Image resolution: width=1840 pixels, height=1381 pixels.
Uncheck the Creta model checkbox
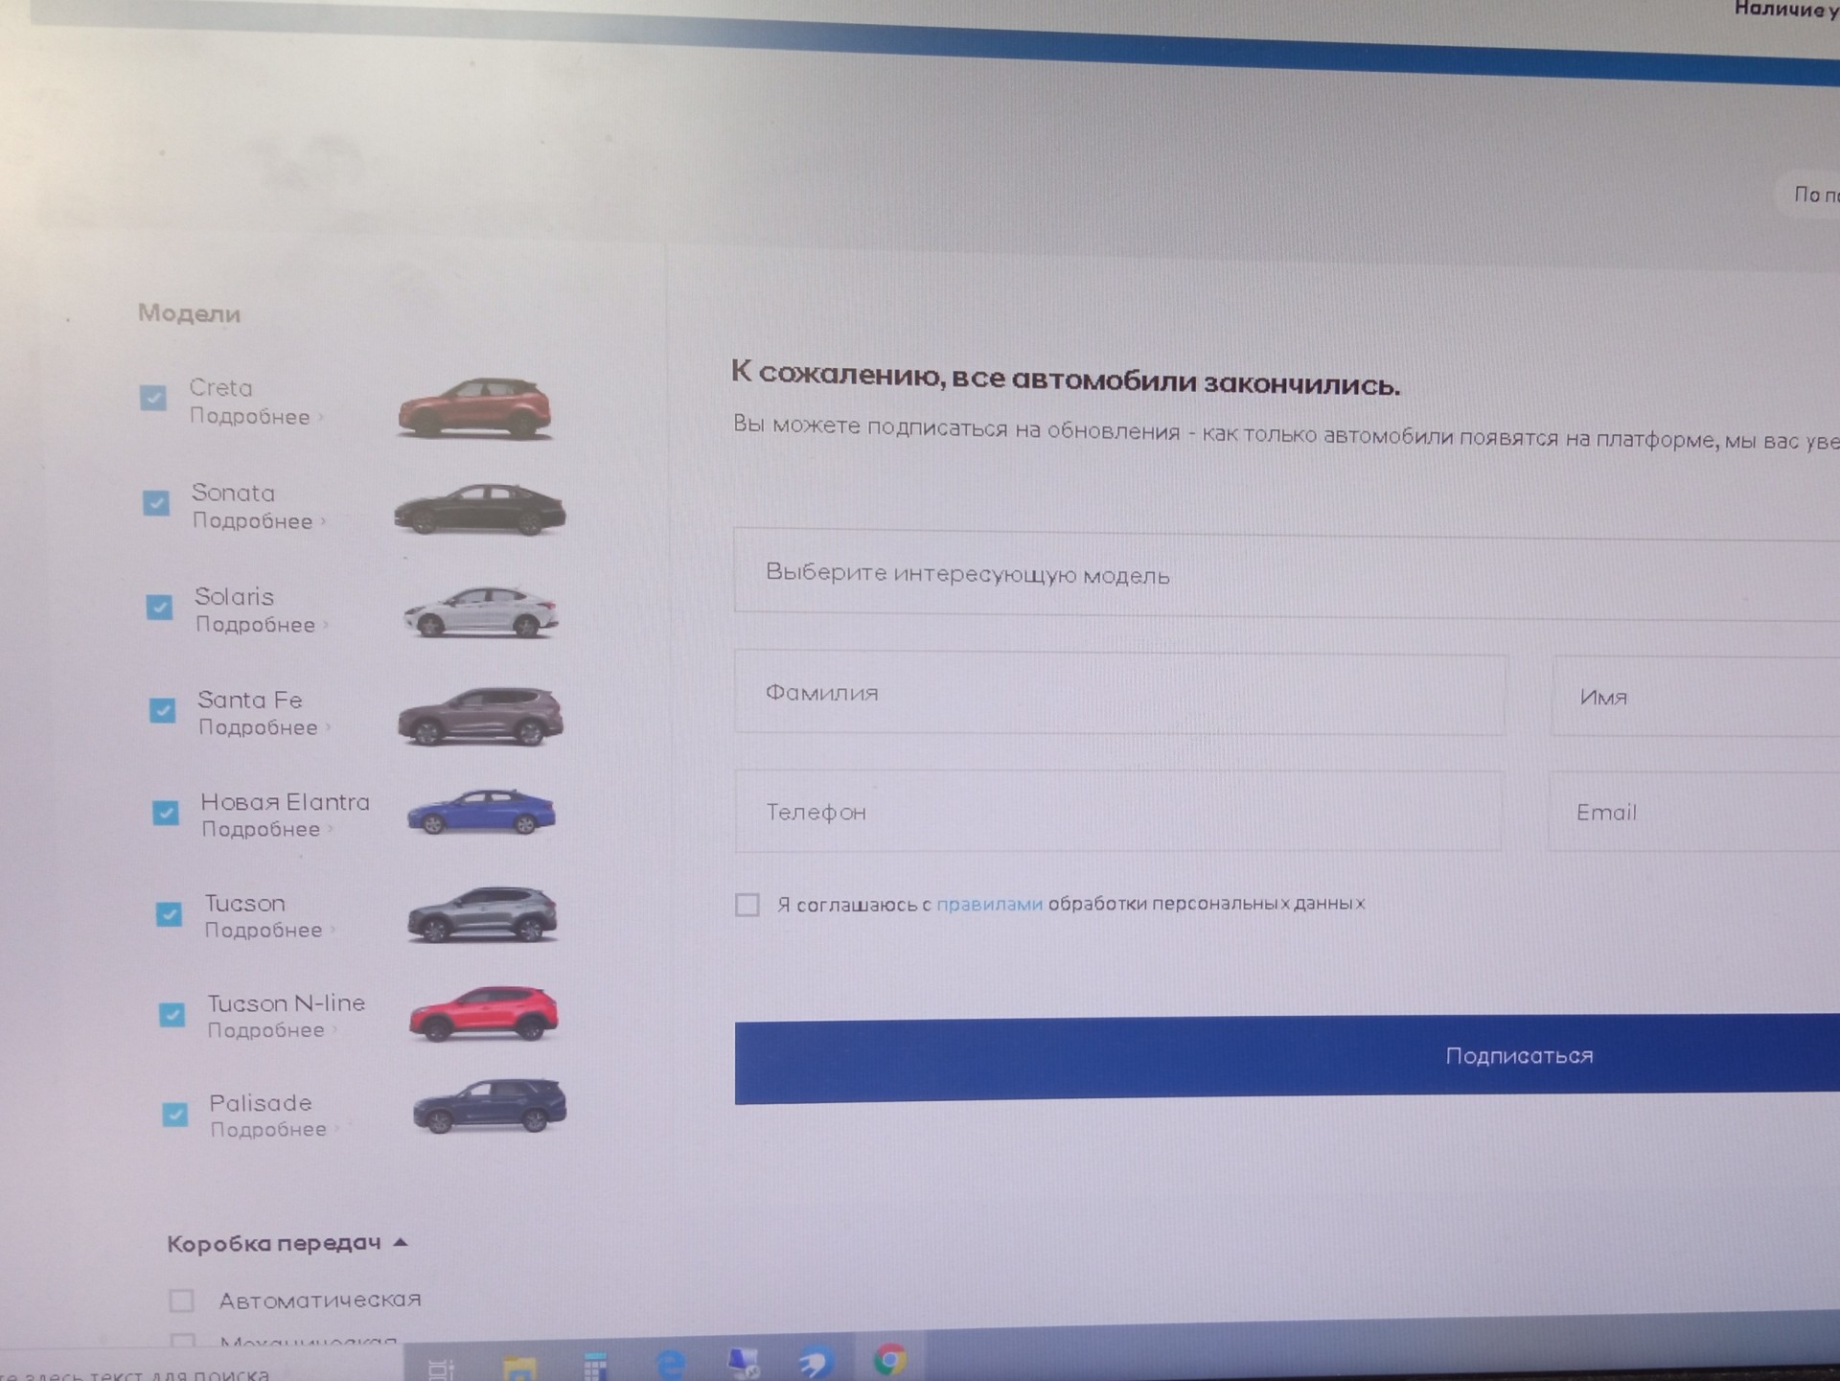point(153,397)
